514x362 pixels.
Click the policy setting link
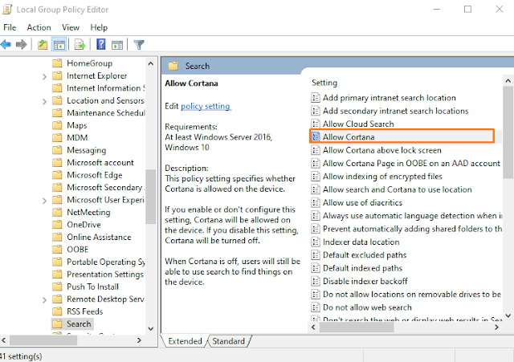click(x=206, y=106)
